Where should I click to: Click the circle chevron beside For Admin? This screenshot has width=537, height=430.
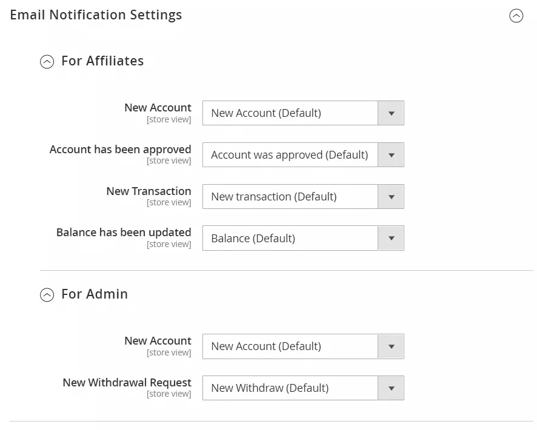(x=47, y=295)
